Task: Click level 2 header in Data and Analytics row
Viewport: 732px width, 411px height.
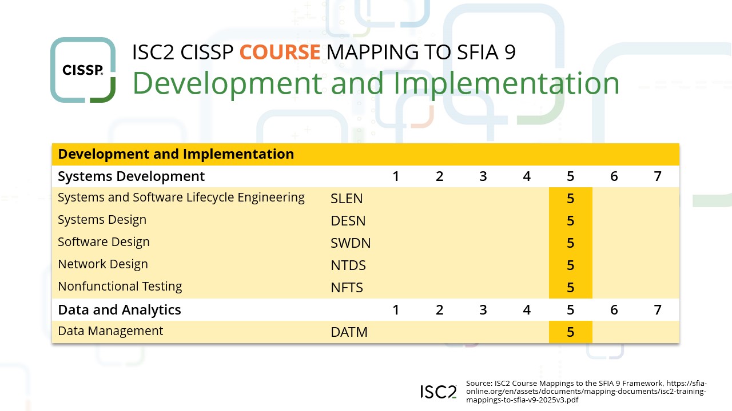Action: [439, 310]
